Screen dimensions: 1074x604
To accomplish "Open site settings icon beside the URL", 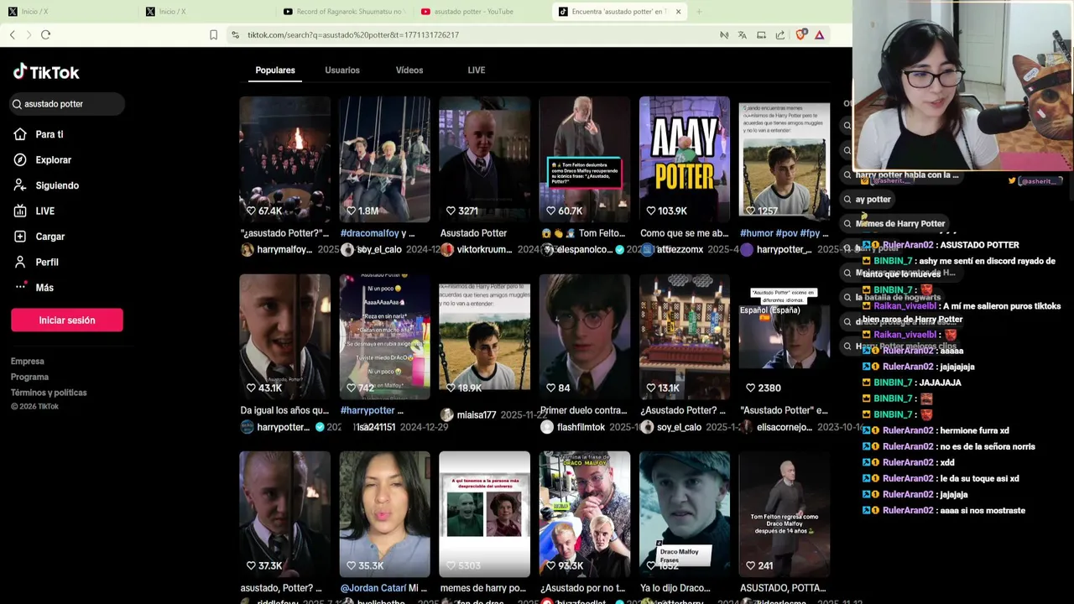I will [236, 34].
